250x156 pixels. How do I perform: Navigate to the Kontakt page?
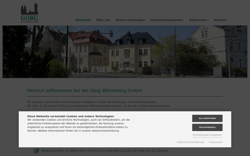click(220, 20)
